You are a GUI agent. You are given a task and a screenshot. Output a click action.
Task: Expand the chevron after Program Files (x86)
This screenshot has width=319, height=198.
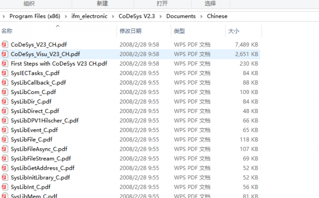(x=66, y=16)
